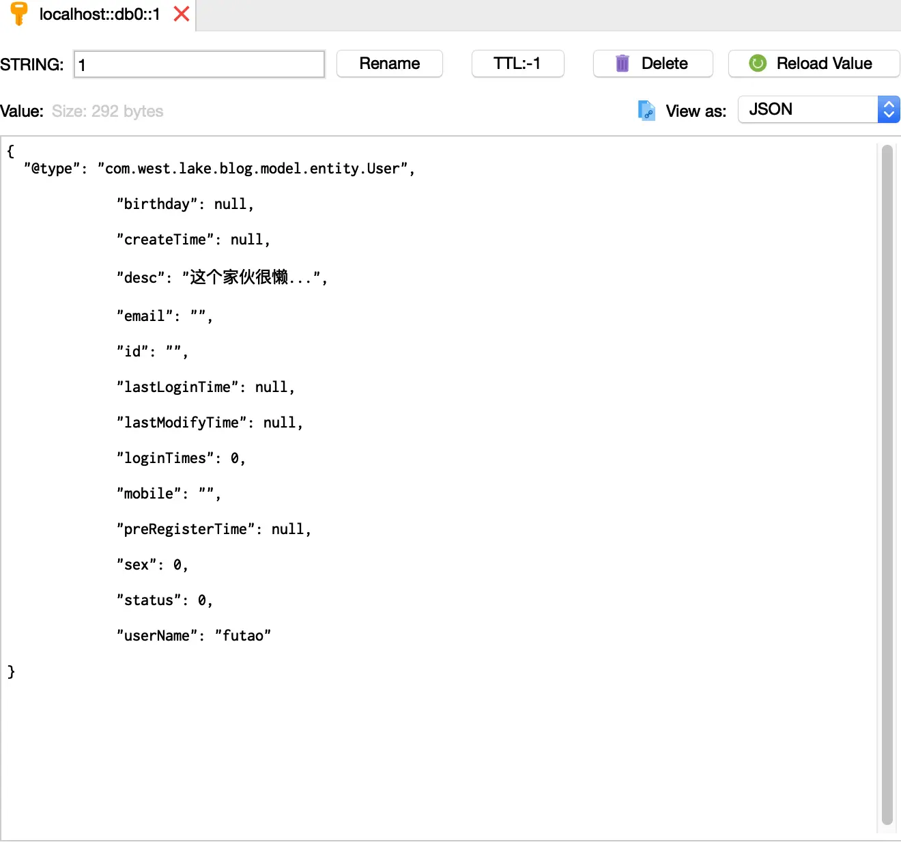Viewport: 901px width, 851px height.
Task: Click the "email" line
Action: coord(165,316)
